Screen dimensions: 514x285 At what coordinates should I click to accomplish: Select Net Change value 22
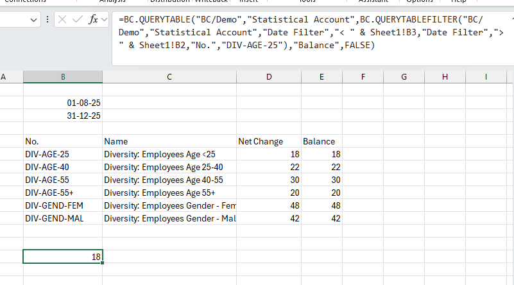click(x=269, y=167)
